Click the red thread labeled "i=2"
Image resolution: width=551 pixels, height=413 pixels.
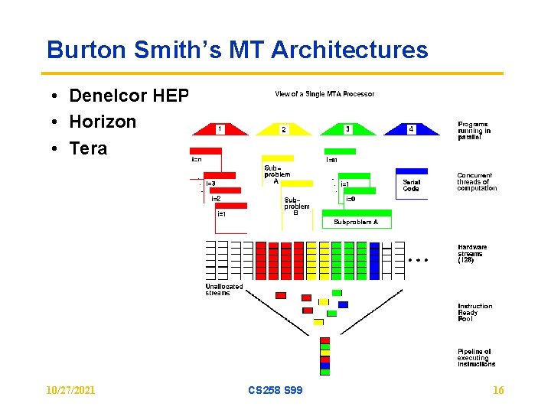[225, 194]
